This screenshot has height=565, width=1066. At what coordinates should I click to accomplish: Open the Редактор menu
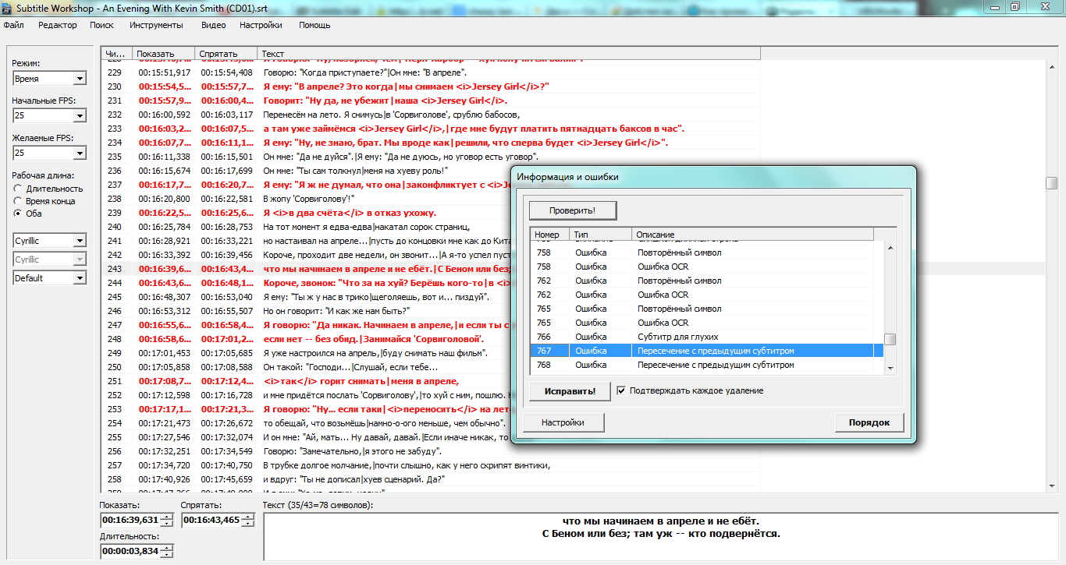click(58, 25)
